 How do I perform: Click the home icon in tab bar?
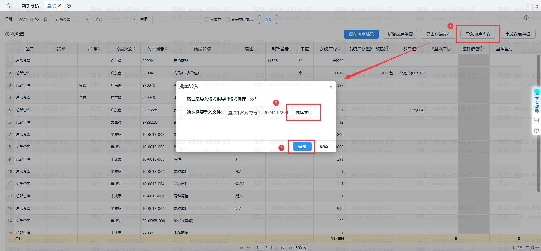click(x=9, y=6)
